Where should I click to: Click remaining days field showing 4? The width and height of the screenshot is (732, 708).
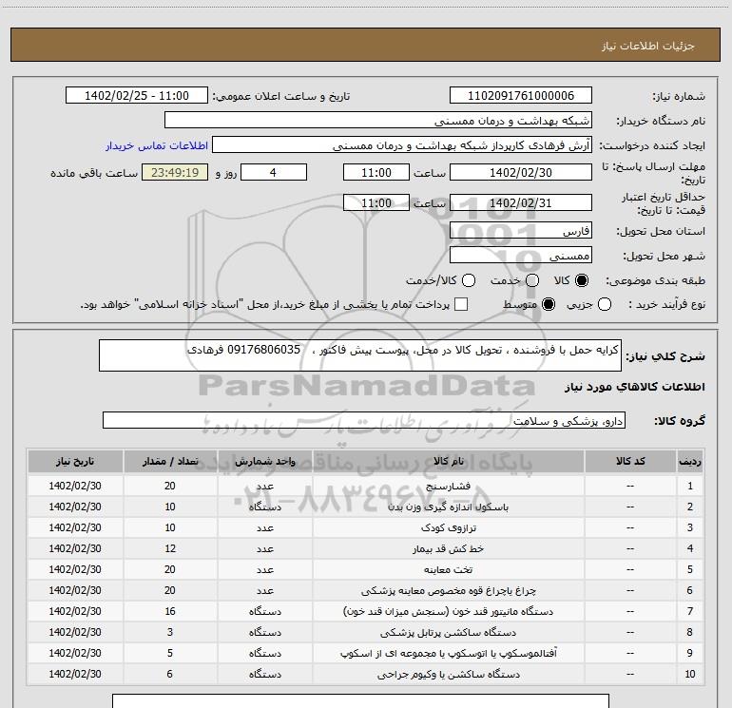coord(273,172)
